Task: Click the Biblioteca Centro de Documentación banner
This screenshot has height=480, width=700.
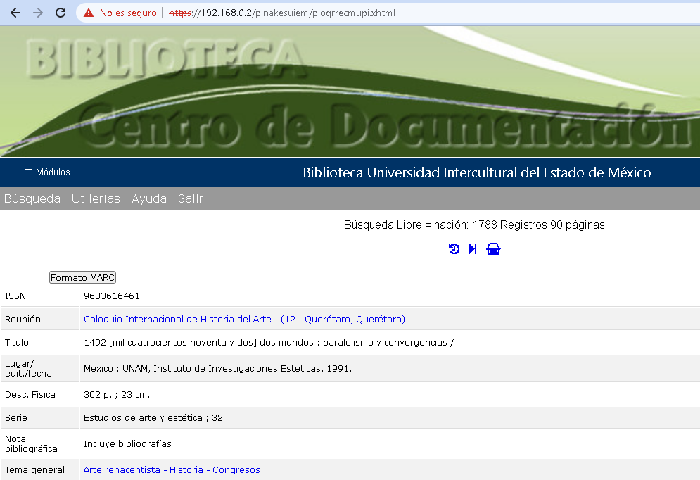Action: coord(350,91)
